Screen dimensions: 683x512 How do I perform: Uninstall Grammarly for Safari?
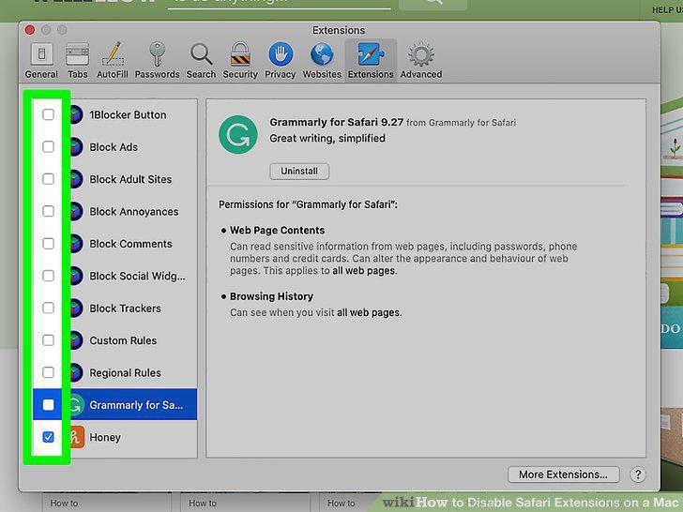coord(299,171)
